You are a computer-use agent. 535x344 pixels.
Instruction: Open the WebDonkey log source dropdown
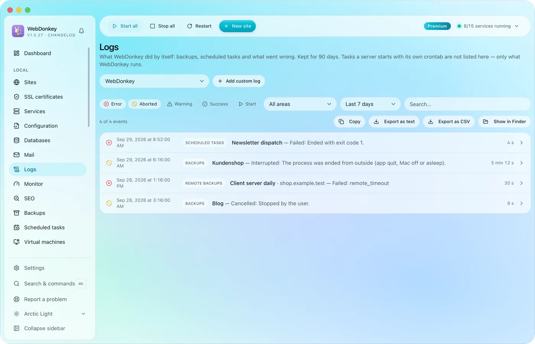point(154,81)
